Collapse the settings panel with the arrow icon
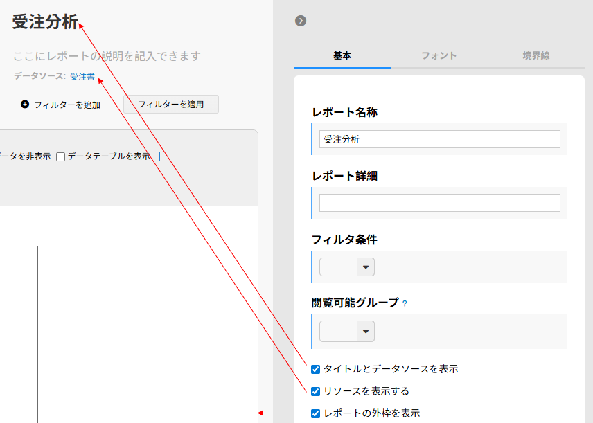The image size is (593, 423). click(300, 21)
